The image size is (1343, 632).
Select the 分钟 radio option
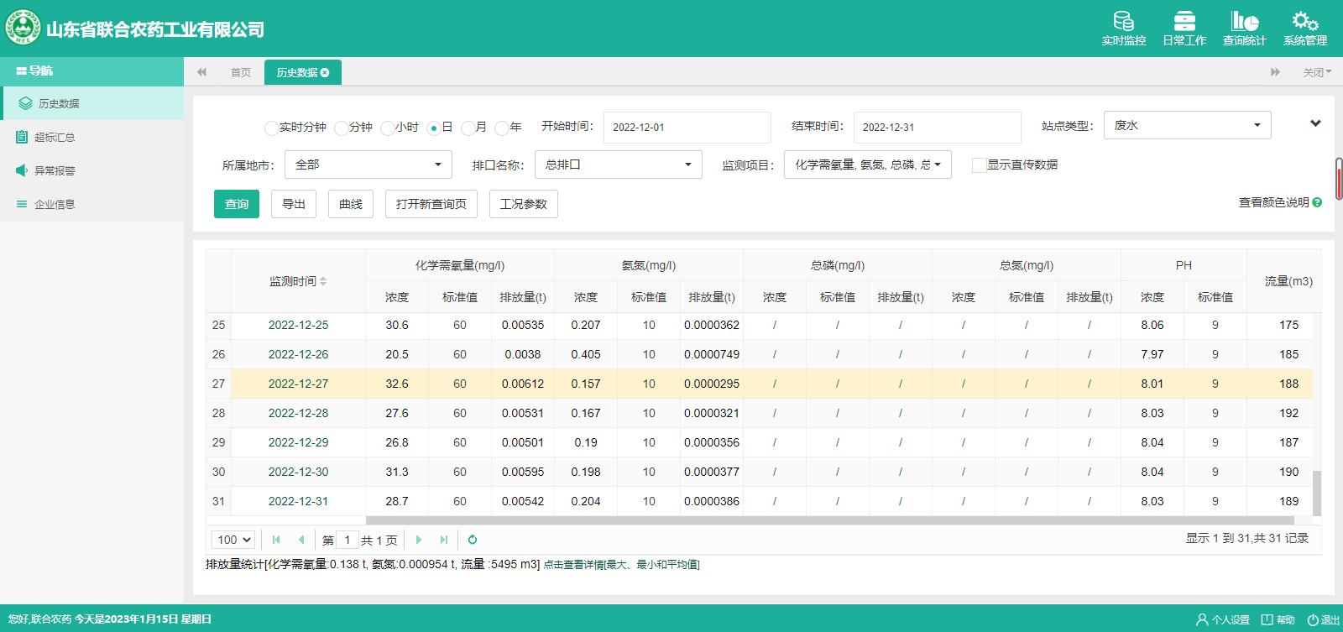point(341,128)
